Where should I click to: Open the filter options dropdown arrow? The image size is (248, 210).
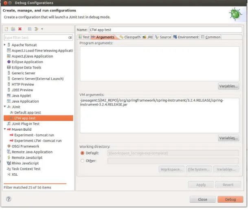[x=42, y=29]
